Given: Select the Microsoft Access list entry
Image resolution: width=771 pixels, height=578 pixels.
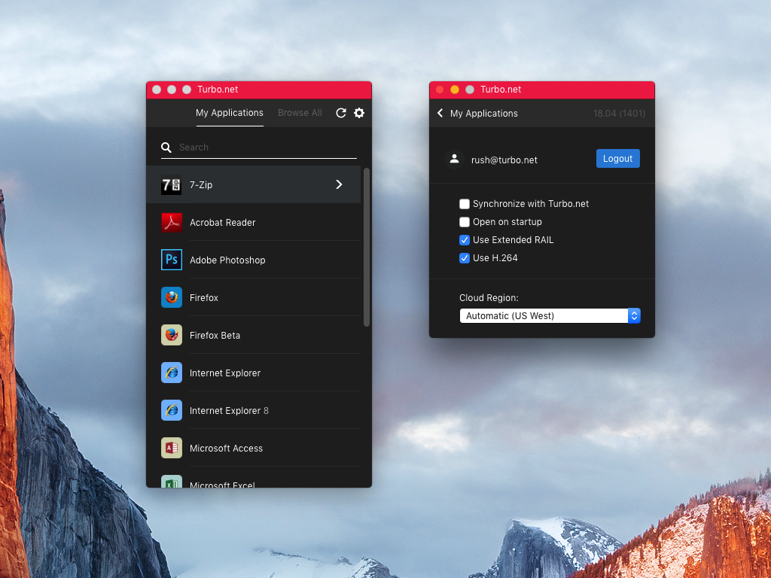Looking at the screenshot, I should pos(253,448).
